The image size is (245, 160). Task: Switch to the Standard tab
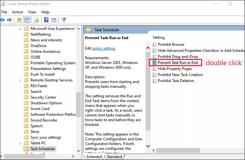[114, 157]
